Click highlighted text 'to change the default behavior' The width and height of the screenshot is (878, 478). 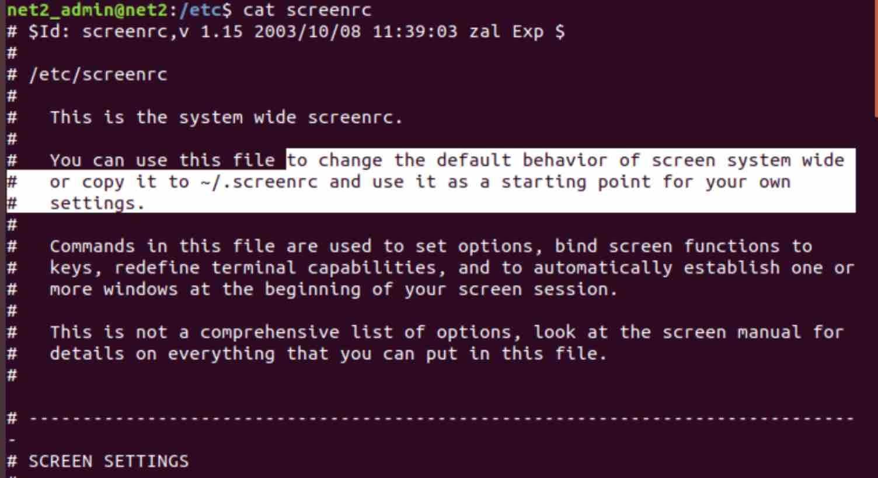pyautogui.click(x=447, y=160)
